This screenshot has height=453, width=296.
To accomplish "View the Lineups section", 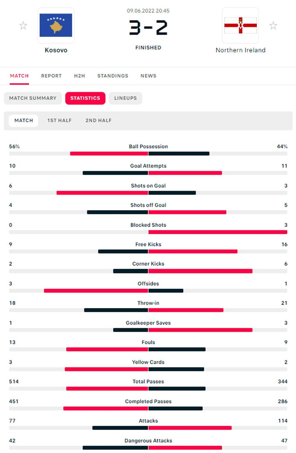I will (125, 98).
